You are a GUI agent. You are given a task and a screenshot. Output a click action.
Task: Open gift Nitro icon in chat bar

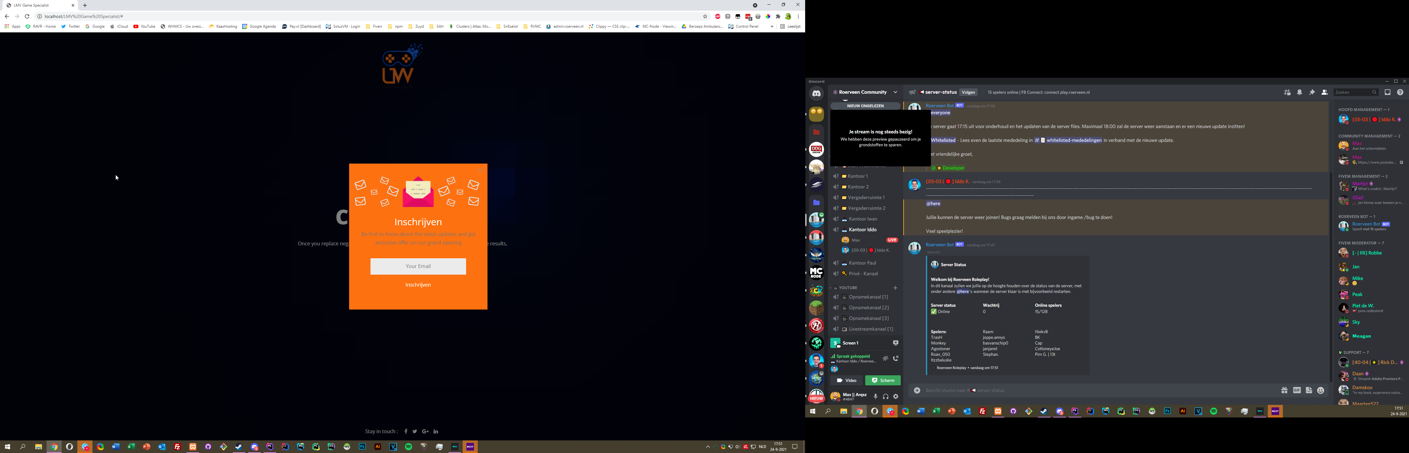point(1284,391)
